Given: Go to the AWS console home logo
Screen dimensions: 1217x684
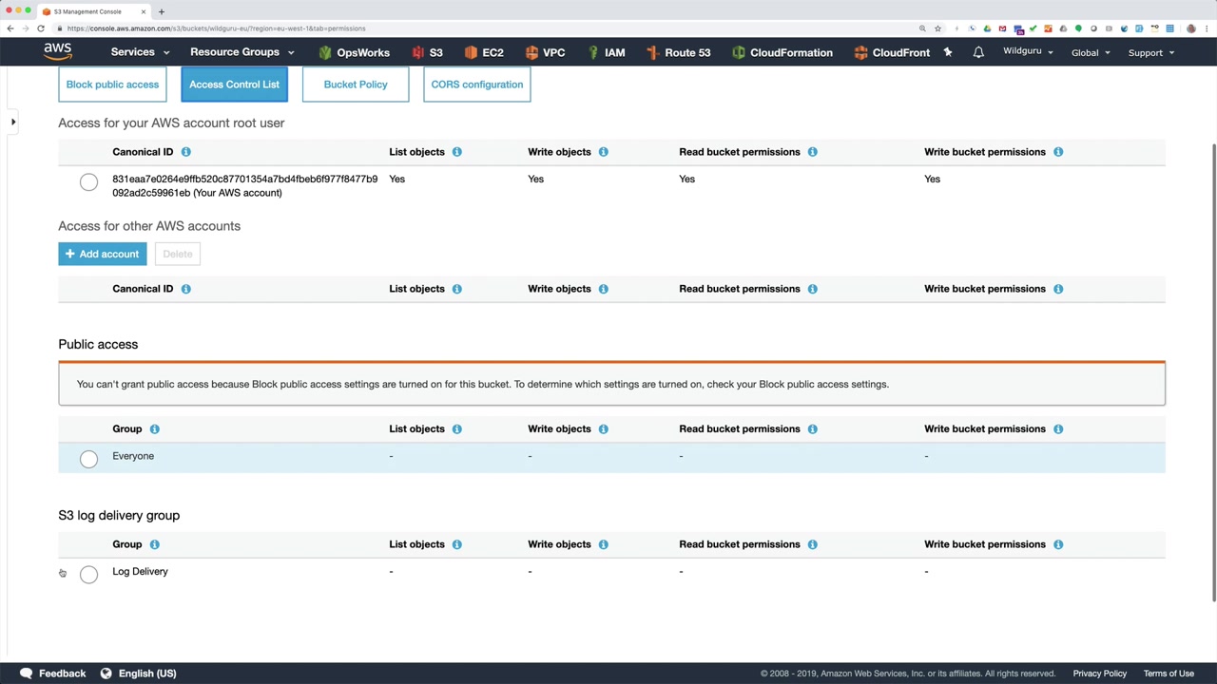Looking at the screenshot, I should (x=57, y=51).
